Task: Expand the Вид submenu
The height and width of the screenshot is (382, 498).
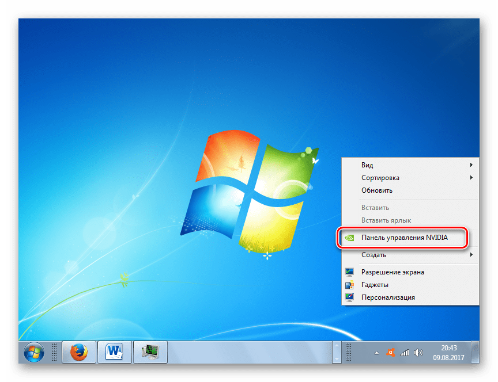Action: click(410, 165)
